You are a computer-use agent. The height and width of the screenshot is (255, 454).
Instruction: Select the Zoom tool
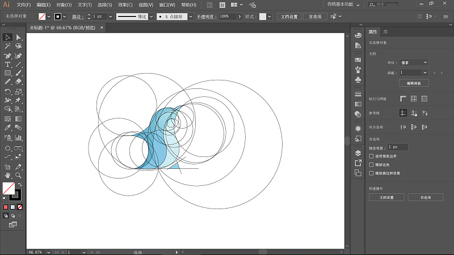click(x=19, y=175)
